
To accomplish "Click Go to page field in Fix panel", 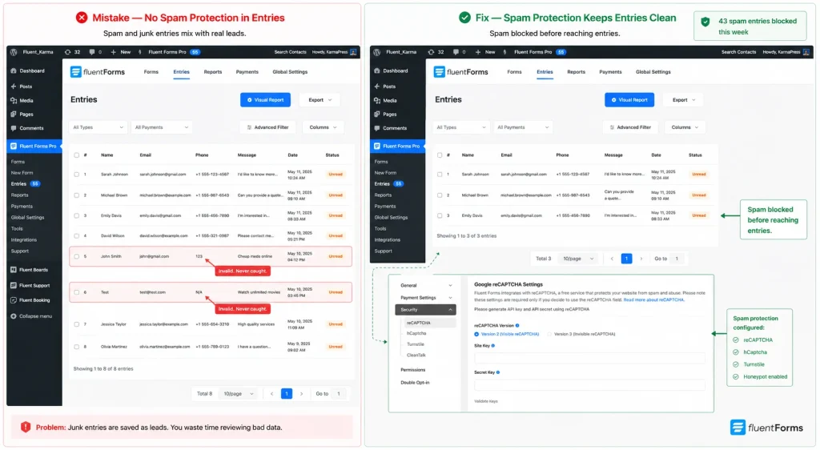I will pos(677,259).
